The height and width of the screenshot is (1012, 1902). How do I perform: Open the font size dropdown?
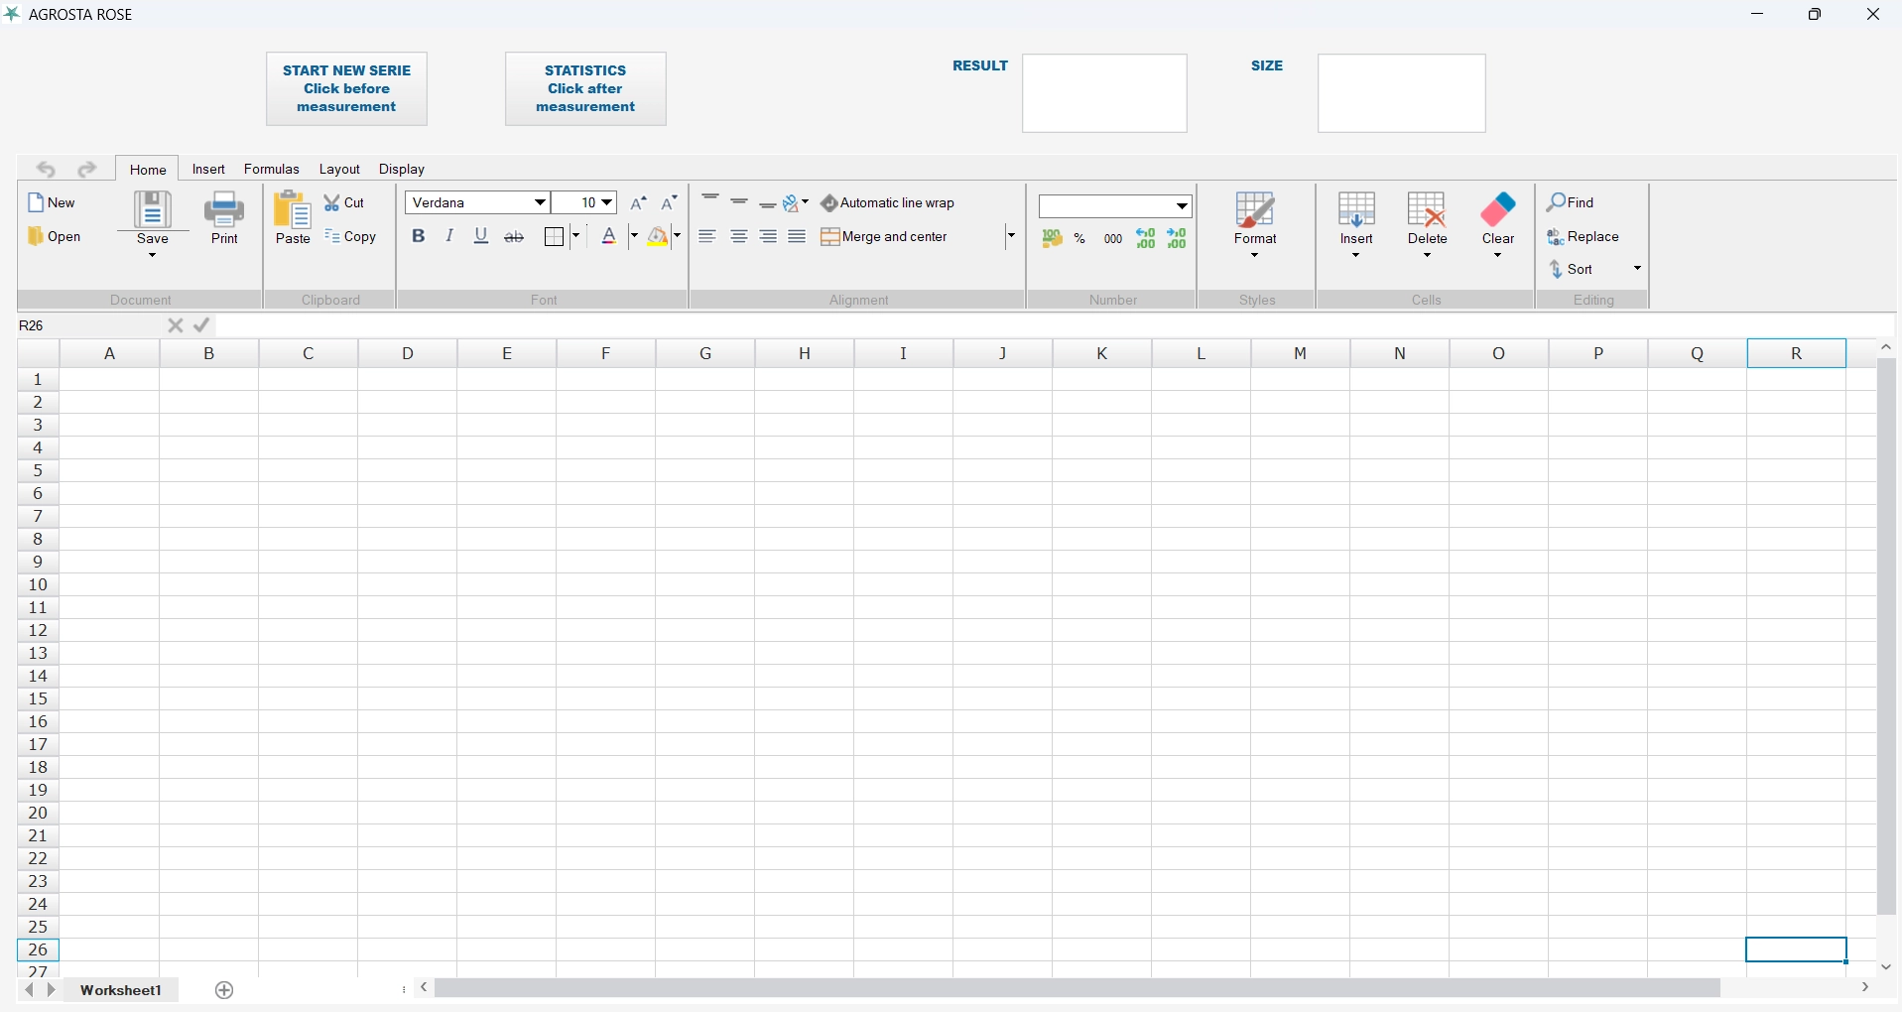point(607,202)
